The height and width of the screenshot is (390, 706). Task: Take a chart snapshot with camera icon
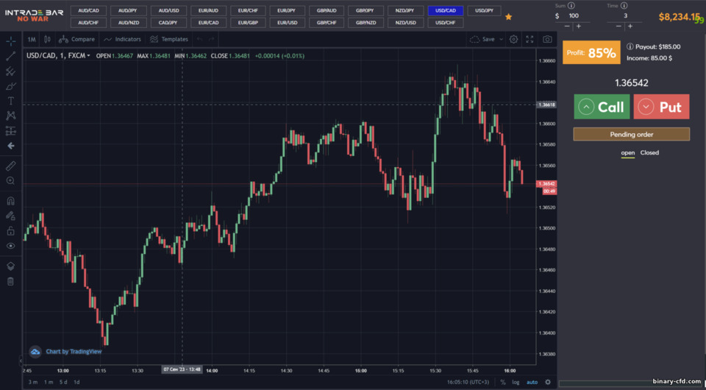547,39
